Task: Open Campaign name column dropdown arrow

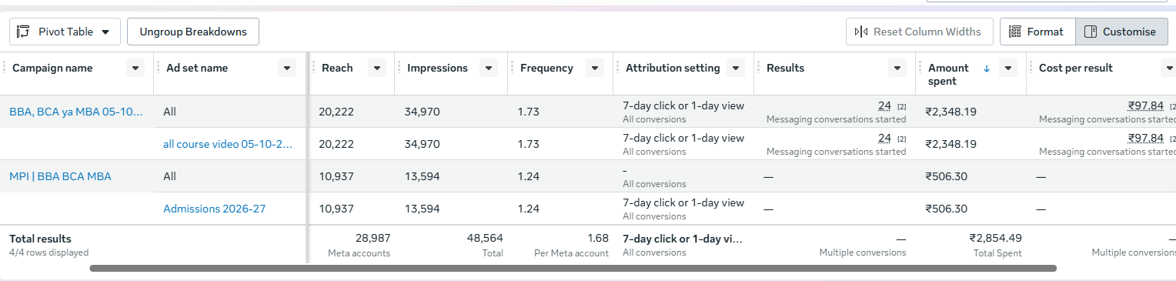Action: (x=135, y=69)
